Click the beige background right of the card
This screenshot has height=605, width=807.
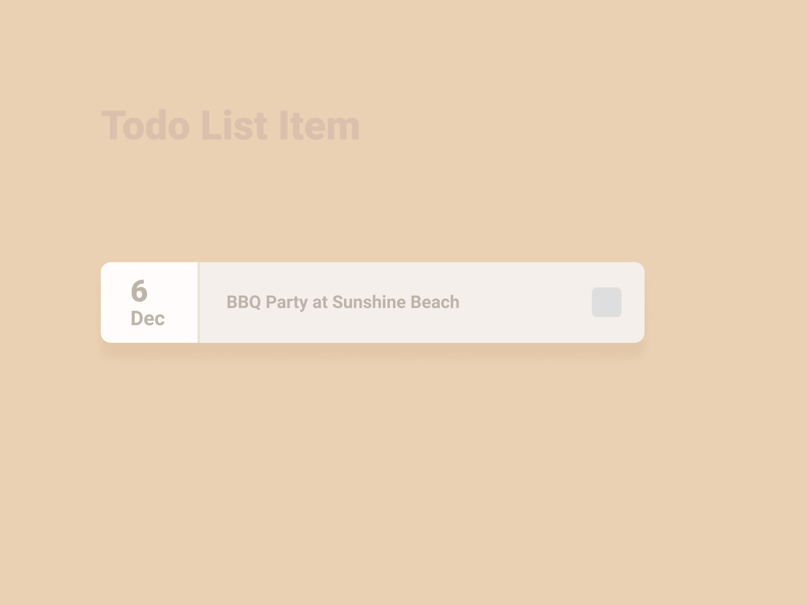726,302
